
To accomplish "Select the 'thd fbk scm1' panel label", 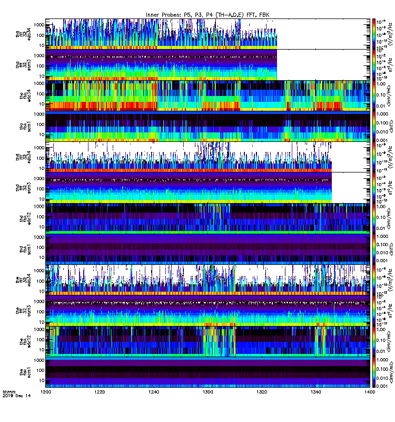I will pos(25,250).
